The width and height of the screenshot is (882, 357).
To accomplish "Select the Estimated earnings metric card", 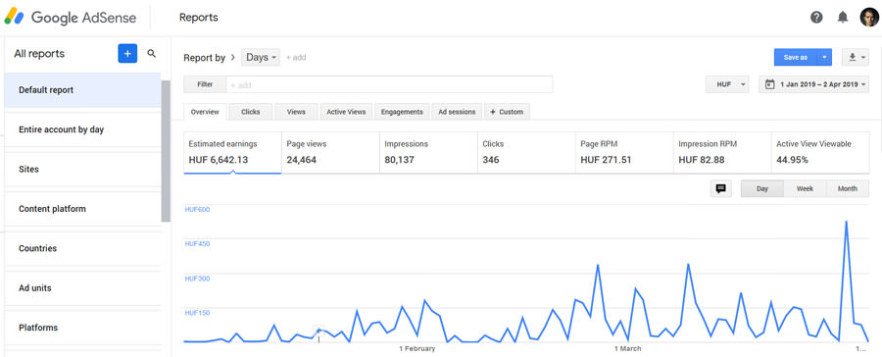I will [232, 153].
